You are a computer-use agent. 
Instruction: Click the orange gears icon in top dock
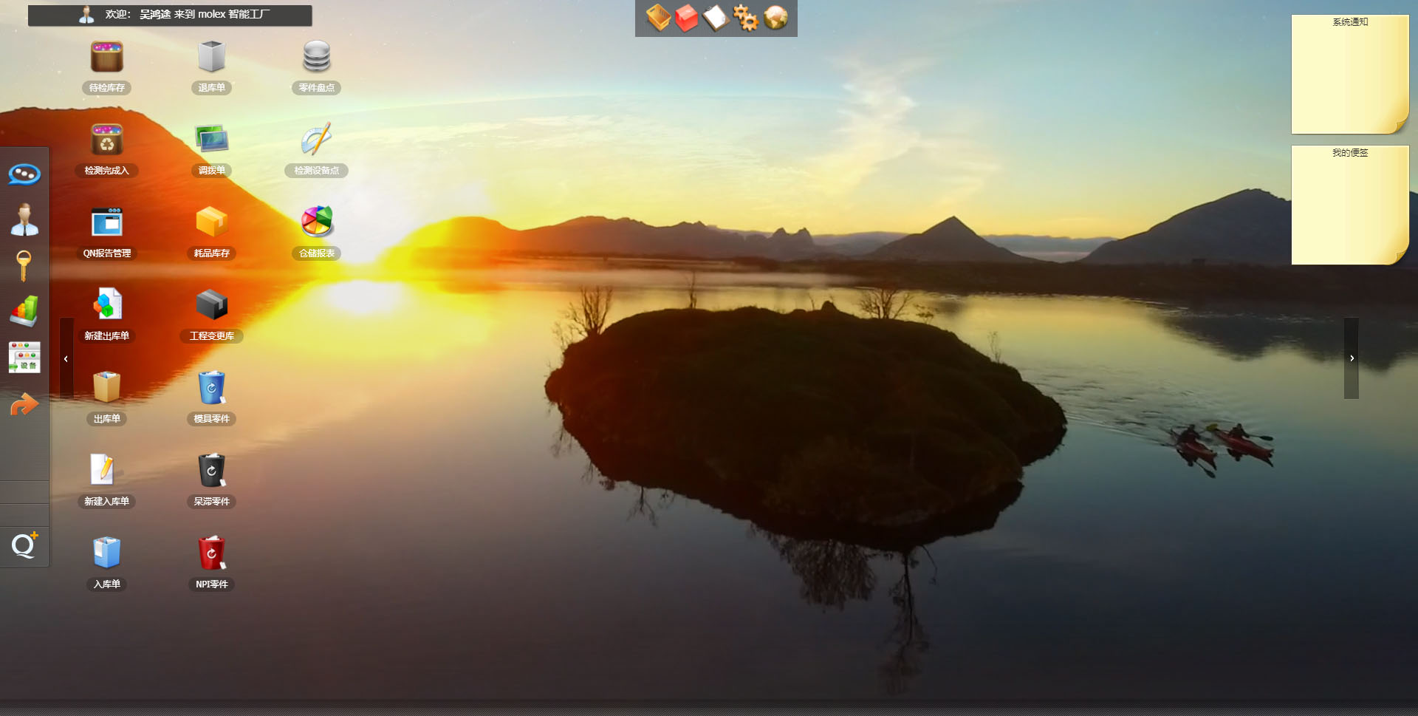(745, 18)
